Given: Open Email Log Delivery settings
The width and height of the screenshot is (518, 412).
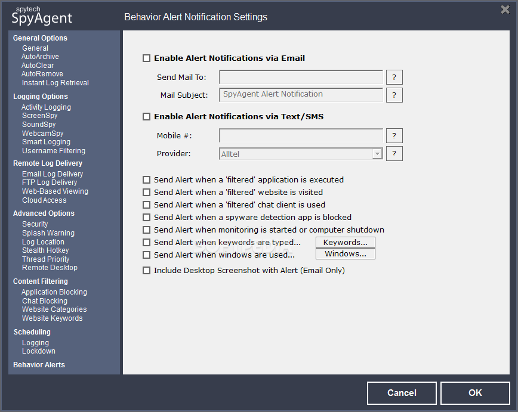Looking at the screenshot, I should point(53,174).
